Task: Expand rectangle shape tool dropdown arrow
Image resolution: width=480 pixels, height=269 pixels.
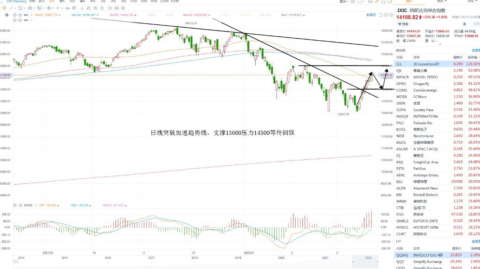Action: [x=25, y=8]
